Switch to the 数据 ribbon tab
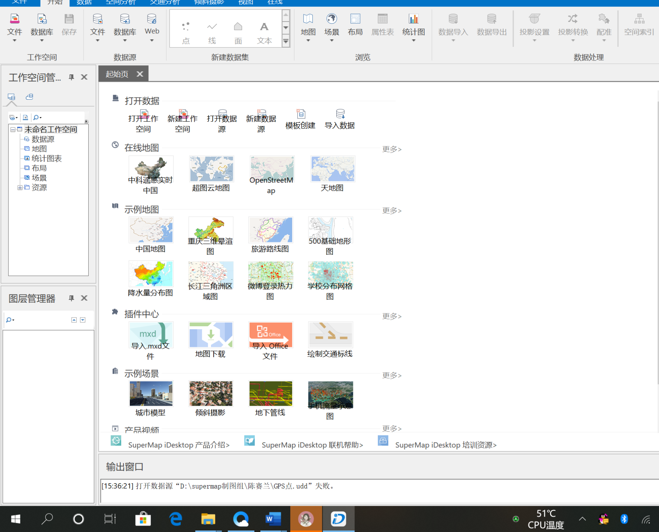The height and width of the screenshot is (532, 659). click(x=84, y=3)
